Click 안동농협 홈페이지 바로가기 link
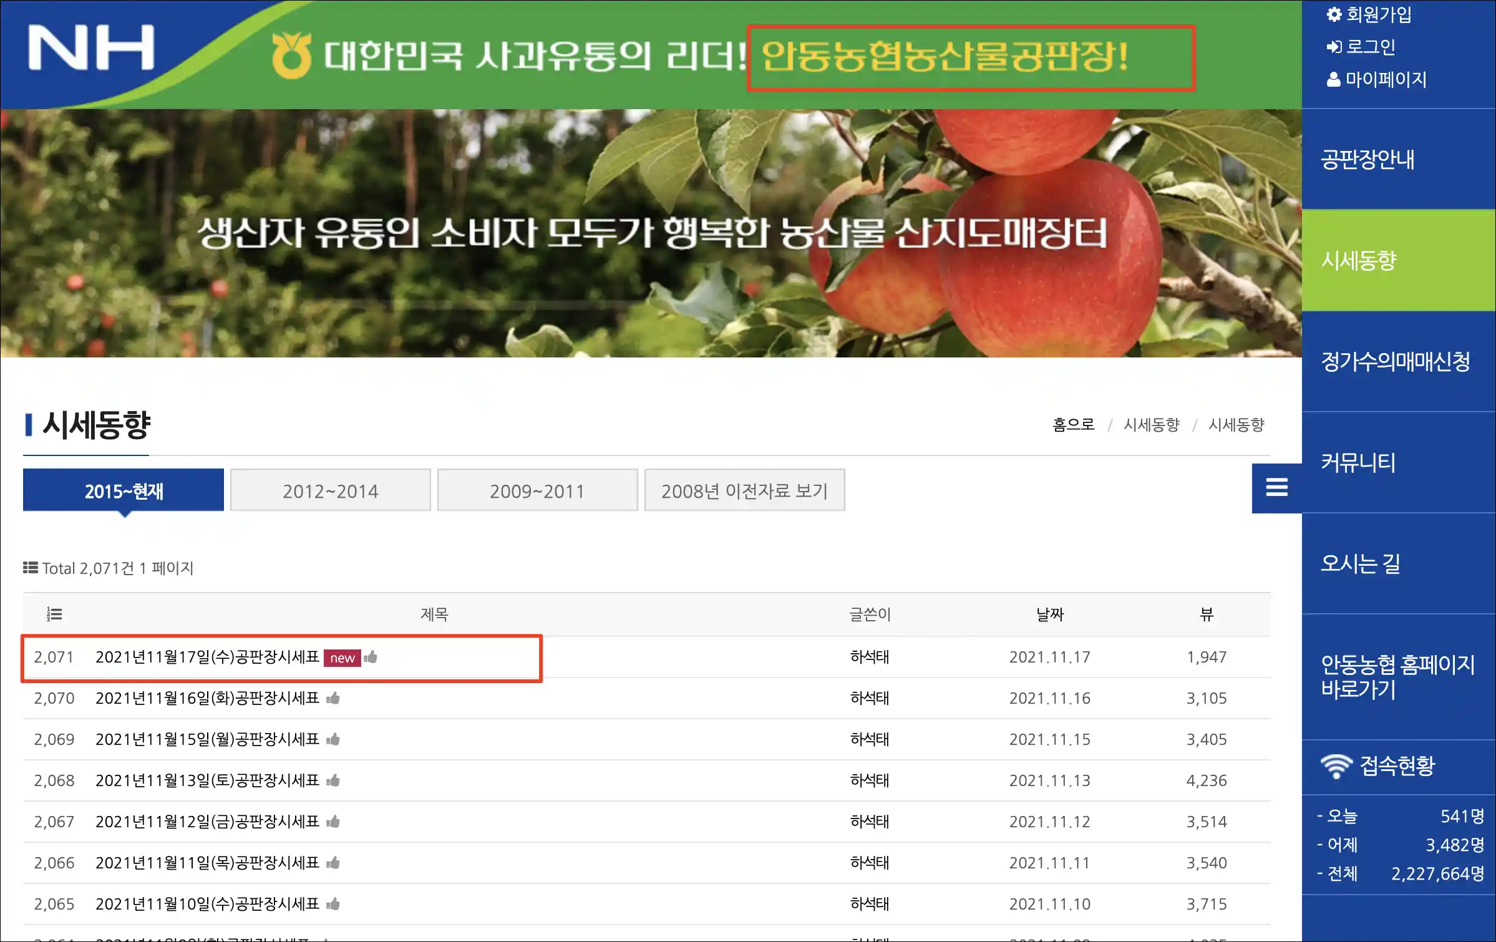This screenshot has height=942, width=1496. (1397, 677)
